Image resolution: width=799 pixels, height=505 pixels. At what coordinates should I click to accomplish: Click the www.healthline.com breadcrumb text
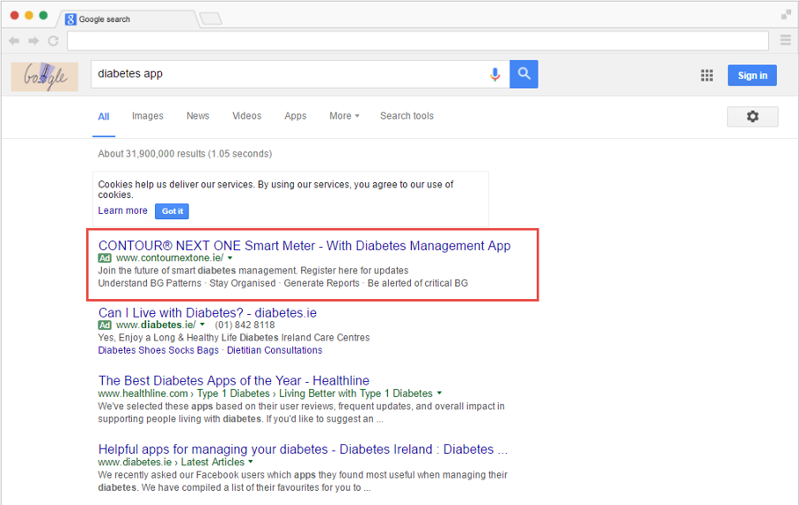pos(143,393)
